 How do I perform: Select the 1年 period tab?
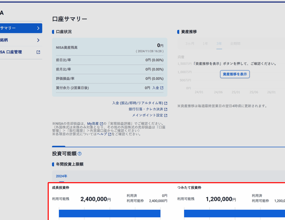[205, 44]
